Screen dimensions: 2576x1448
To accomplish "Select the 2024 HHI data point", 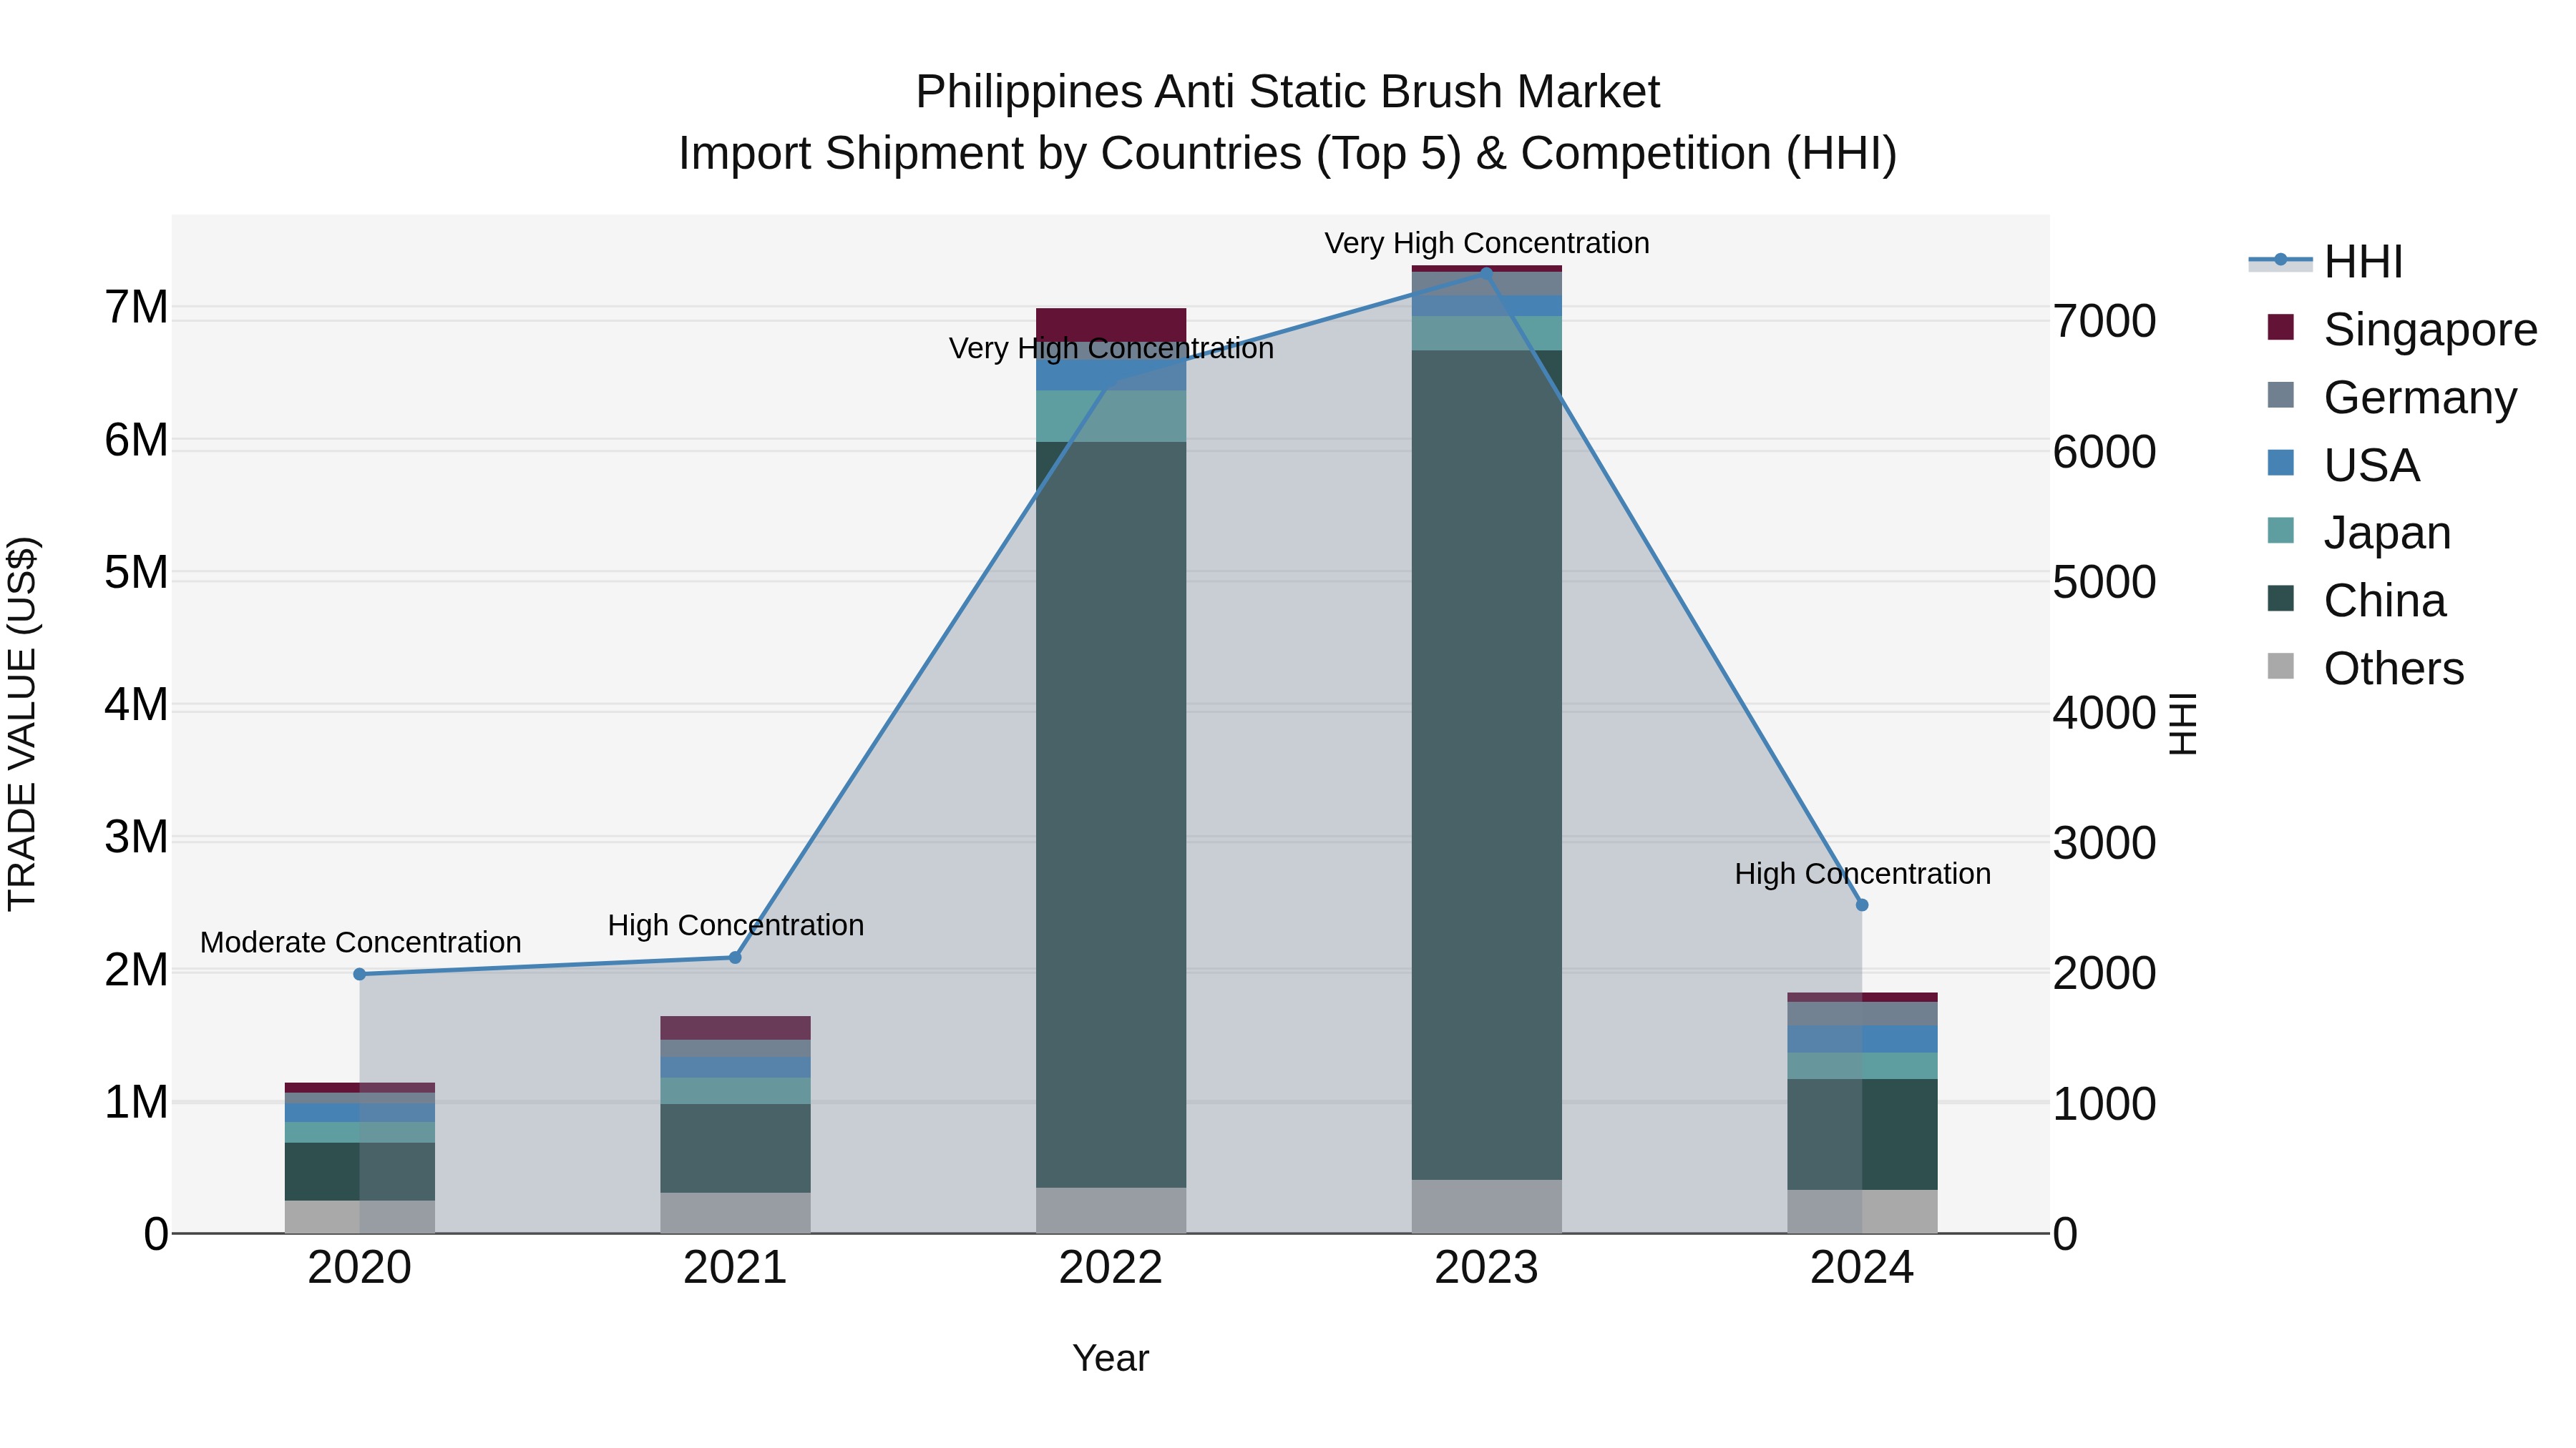I will pos(1862,905).
